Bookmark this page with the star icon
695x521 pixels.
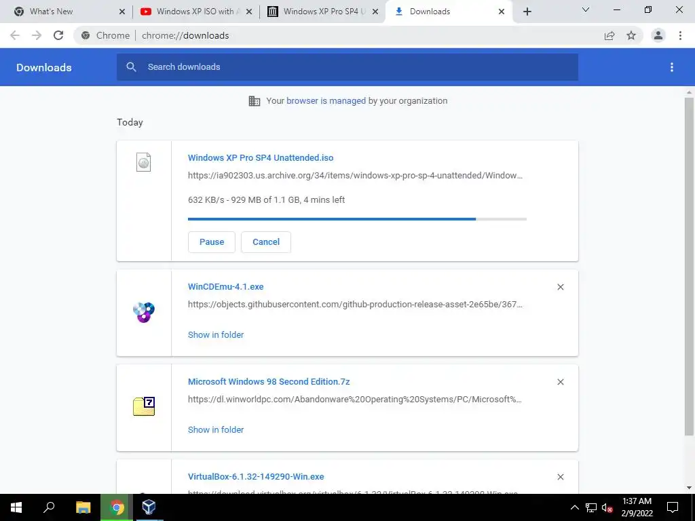point(631,35)
